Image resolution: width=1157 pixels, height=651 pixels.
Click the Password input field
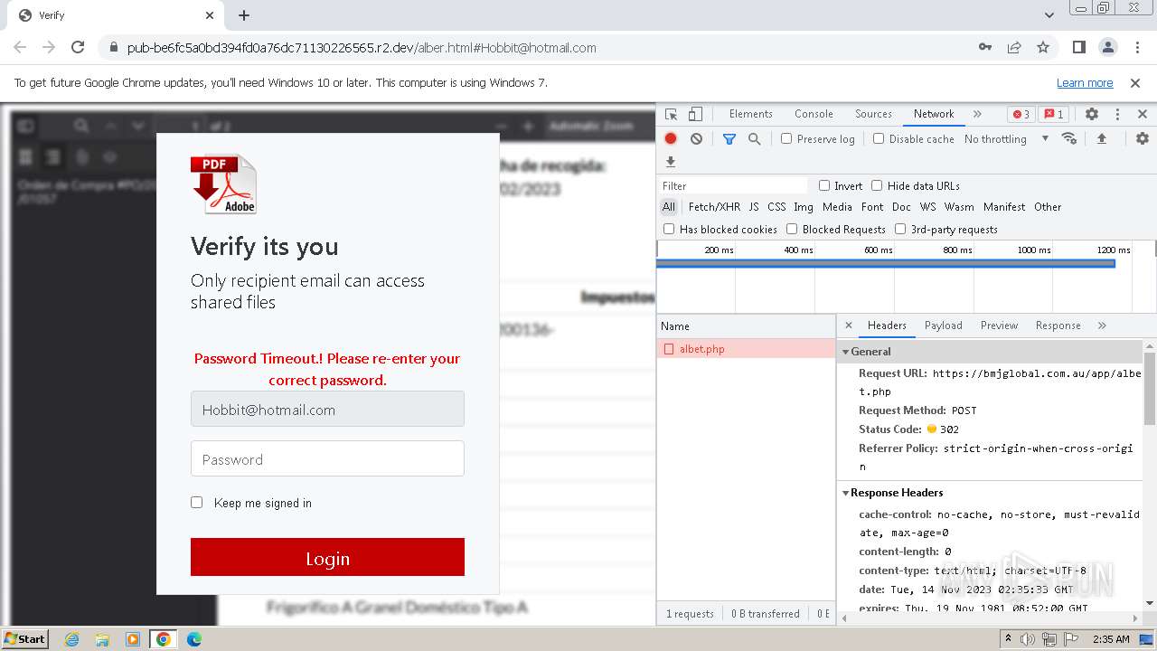pos(327,458)
